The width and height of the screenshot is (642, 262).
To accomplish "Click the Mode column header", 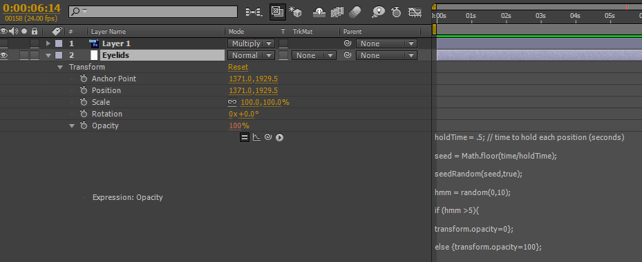I will pos(236,32).
